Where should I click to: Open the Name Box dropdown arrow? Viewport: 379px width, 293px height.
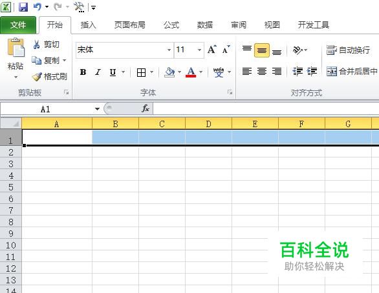pos(97,109)
